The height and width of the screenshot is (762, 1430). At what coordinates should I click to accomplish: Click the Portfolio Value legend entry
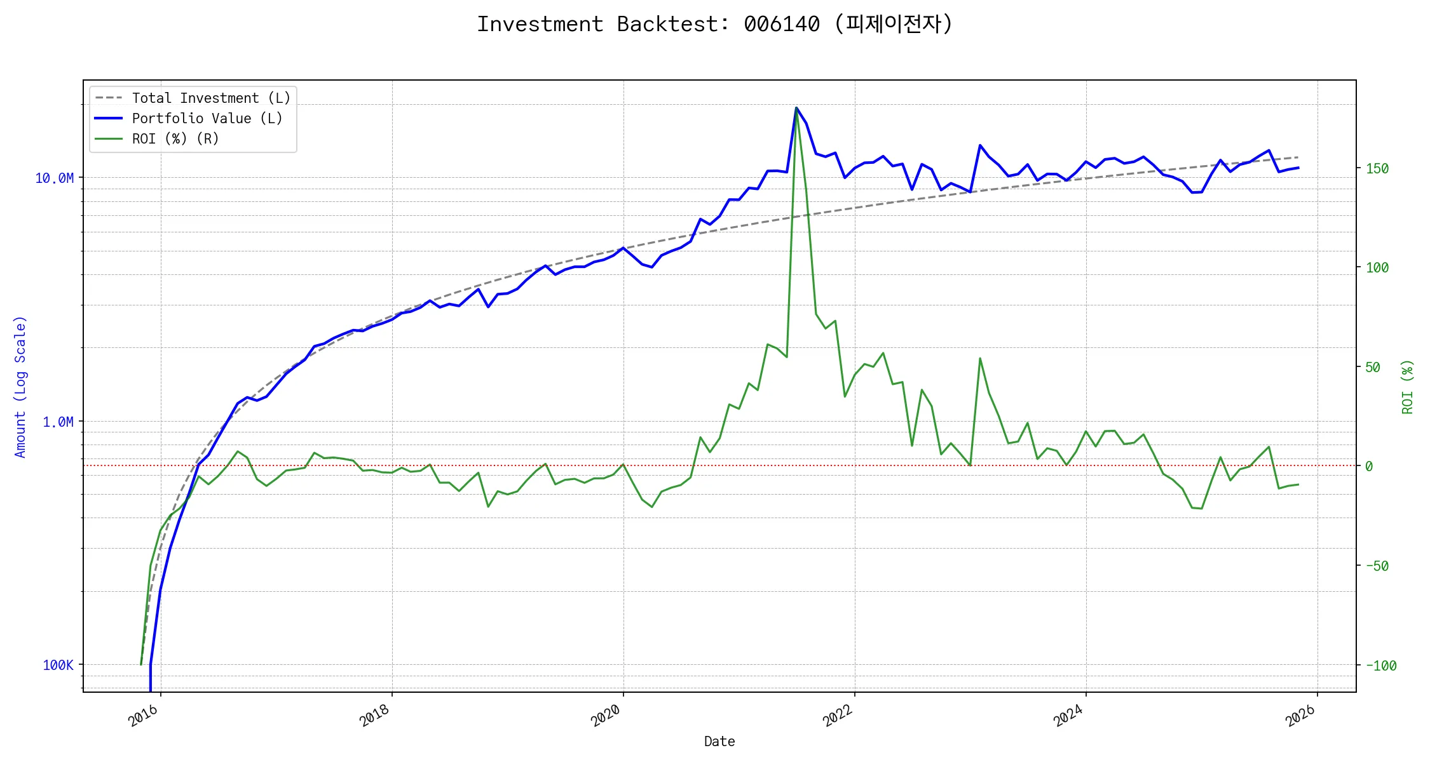[207, 118]
